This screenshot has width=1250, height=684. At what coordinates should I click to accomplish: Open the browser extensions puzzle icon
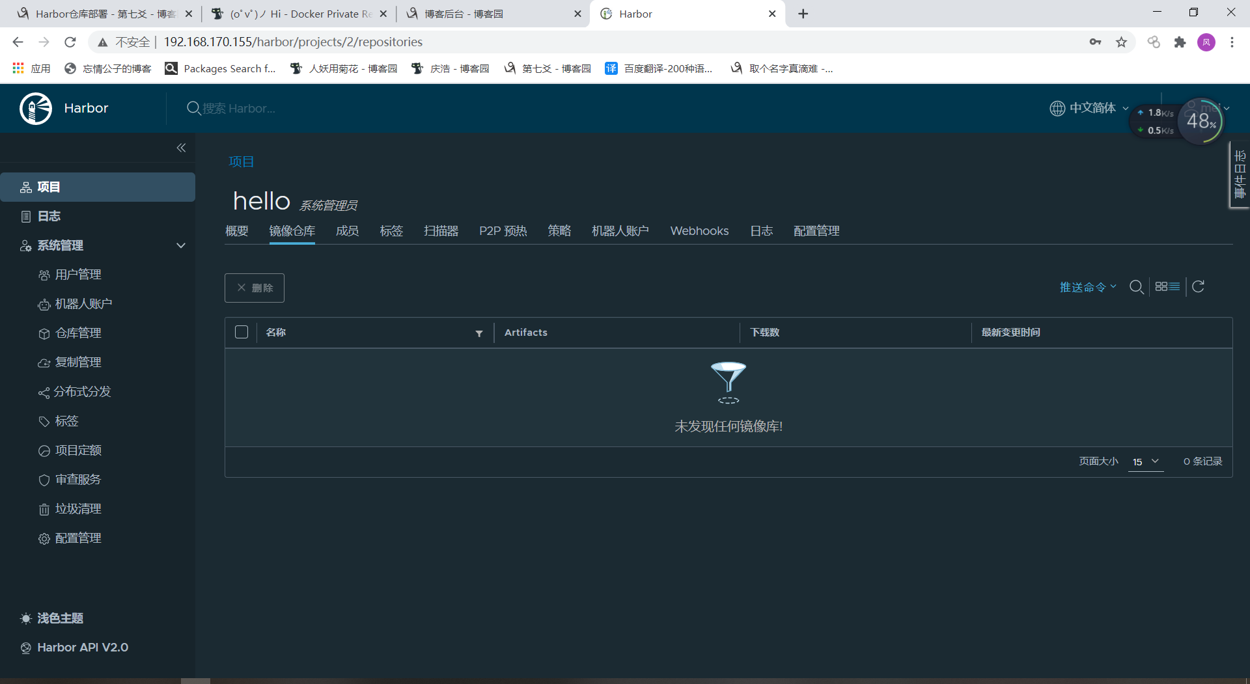click(1180, 42)
